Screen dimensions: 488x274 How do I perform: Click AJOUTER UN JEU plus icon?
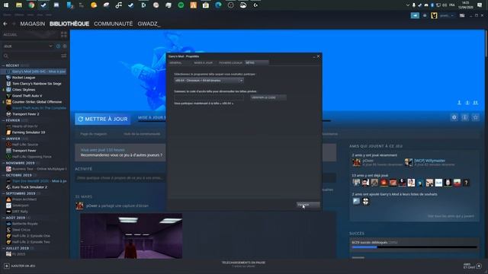7,266
